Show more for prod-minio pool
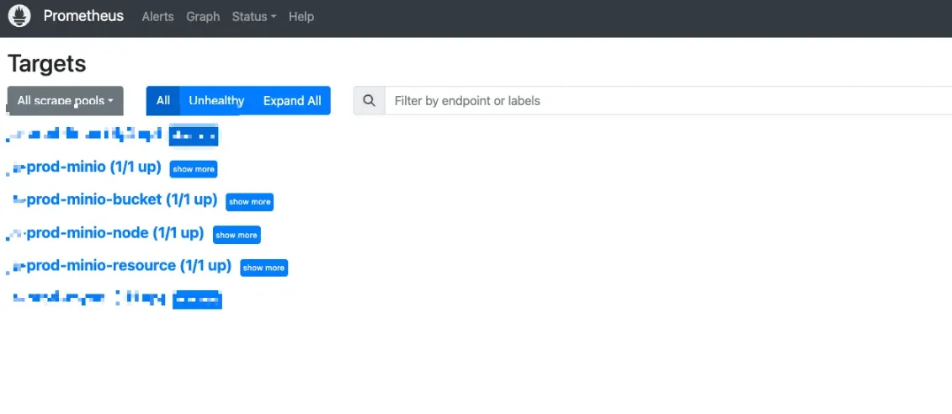 click(194, 169)
